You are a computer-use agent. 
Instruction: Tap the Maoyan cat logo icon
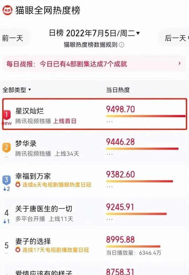[7, 10]
